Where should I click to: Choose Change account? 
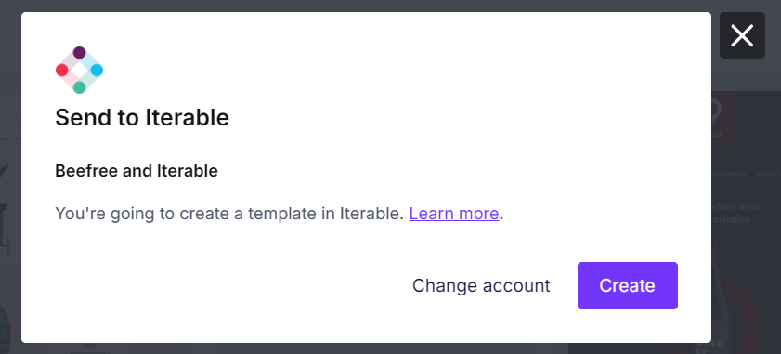481,285
